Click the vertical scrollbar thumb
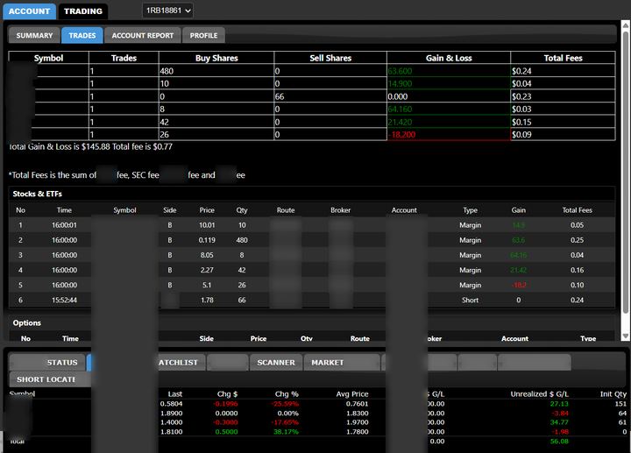 coord(626,171)
